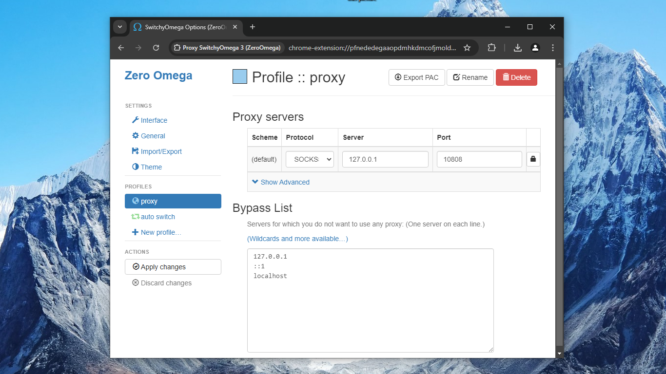Open the Protocol SOCKS dropdown
Viewport: 666px width, 374px height.
coord(310,159)
